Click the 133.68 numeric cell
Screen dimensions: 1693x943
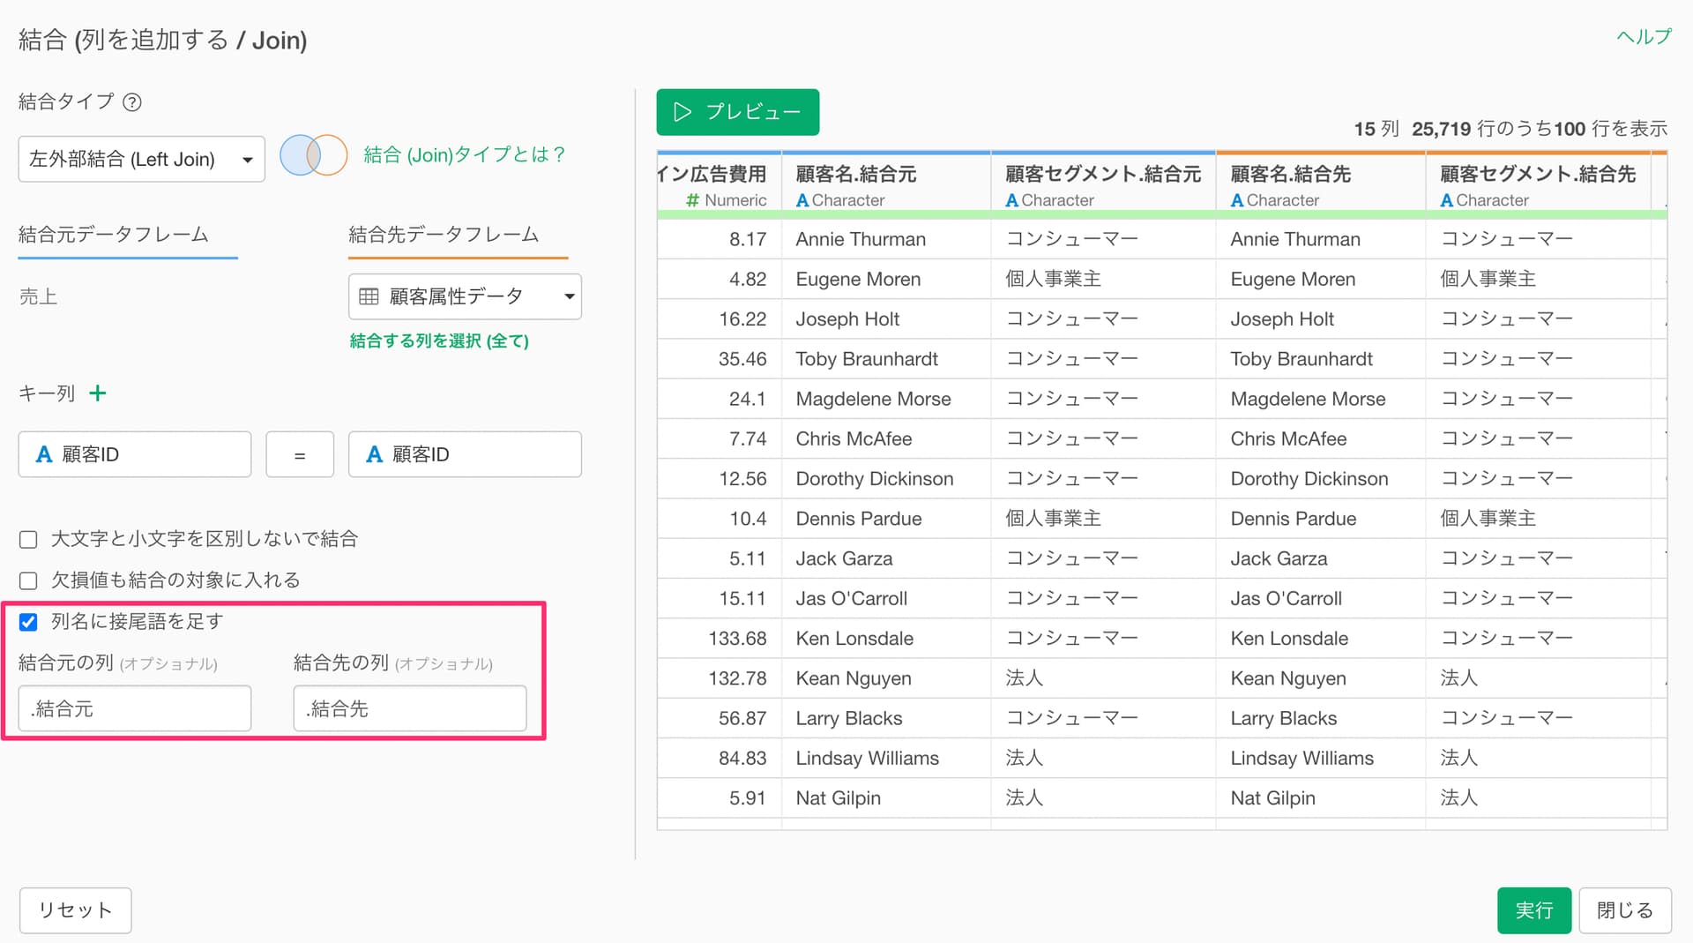(x=719, y=639)
